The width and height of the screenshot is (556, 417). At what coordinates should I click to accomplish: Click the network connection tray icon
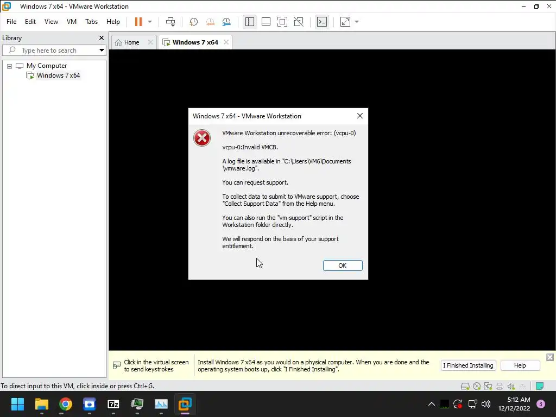pos(472,404)
